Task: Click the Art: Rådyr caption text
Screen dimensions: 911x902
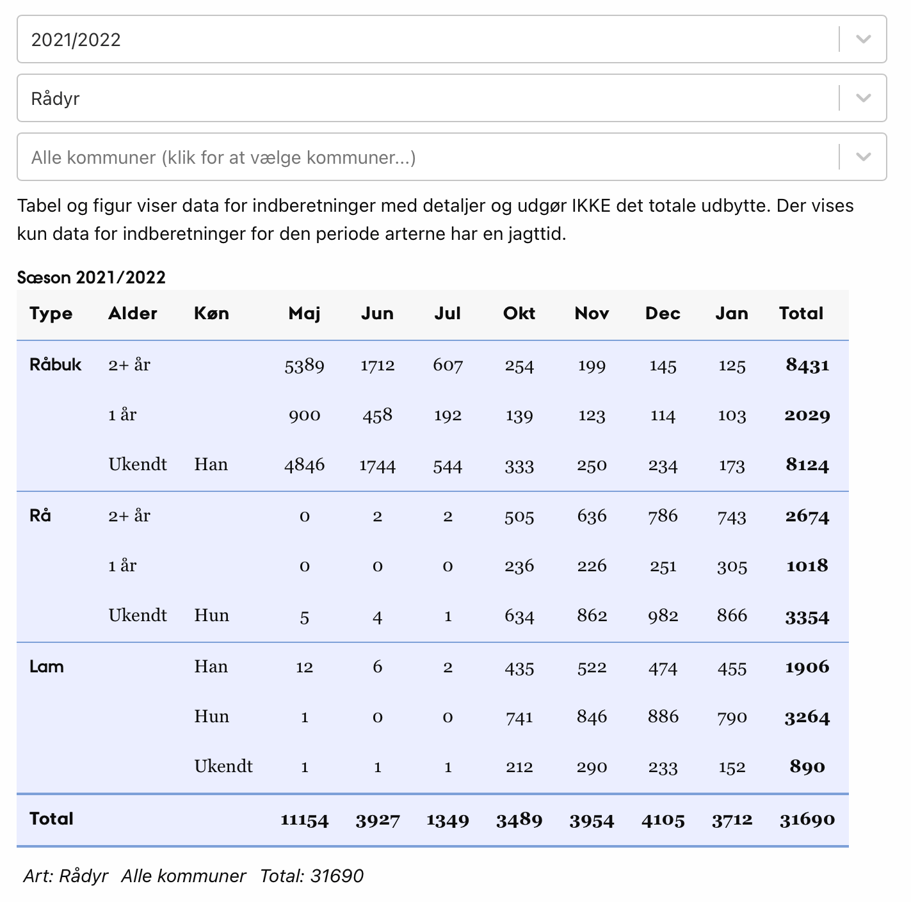Action: (x=66, y=876)
